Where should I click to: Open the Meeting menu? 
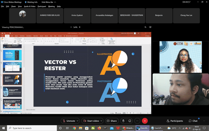click(x=52, y=7)
